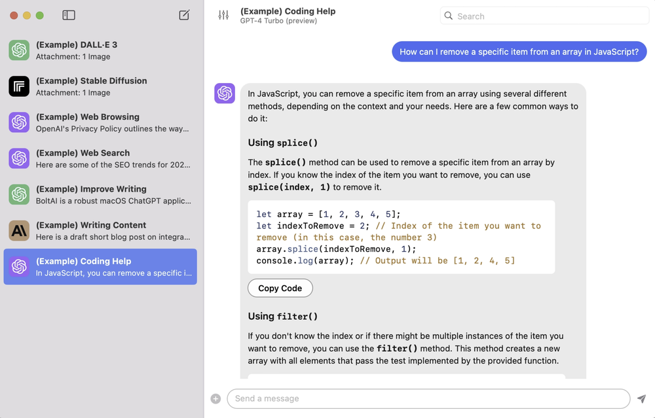The image size is (655, 418).
Task: Click the plus attachment icon
Action: (x=215, y=399)
